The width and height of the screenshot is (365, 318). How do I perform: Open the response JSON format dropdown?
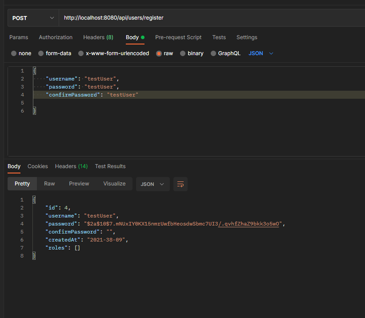point(152,184)
